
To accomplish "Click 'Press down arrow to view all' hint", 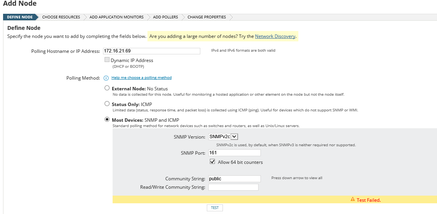I will point(297,178).
